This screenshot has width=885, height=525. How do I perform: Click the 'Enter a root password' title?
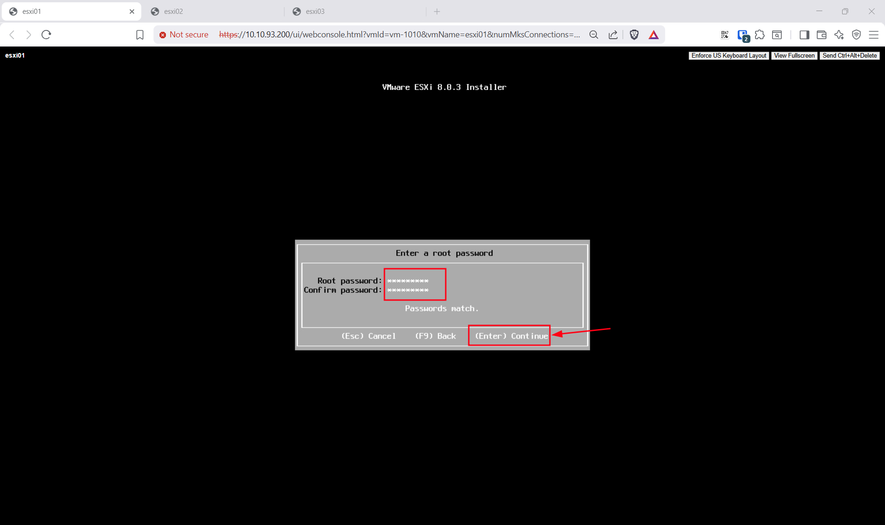tap(444, 253)
